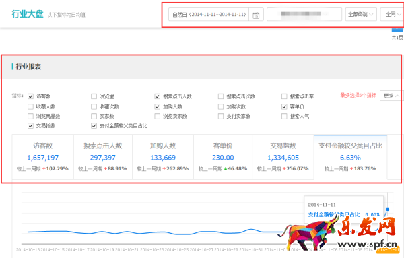Enable the 搜索点击次数 checkbox
The width and height of the screenshot is (404, 258).
221,96
